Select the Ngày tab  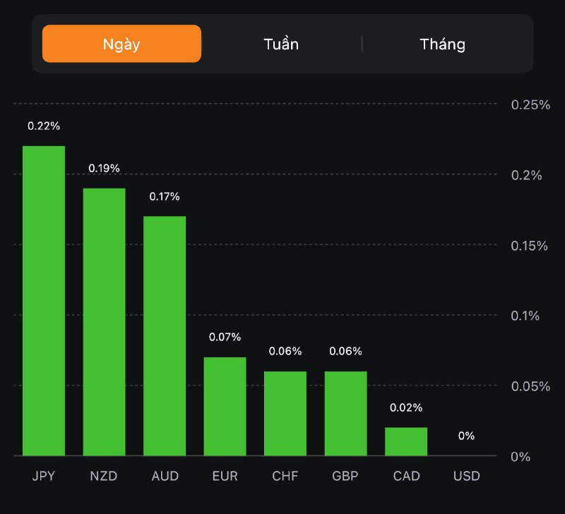coord(121,44)
